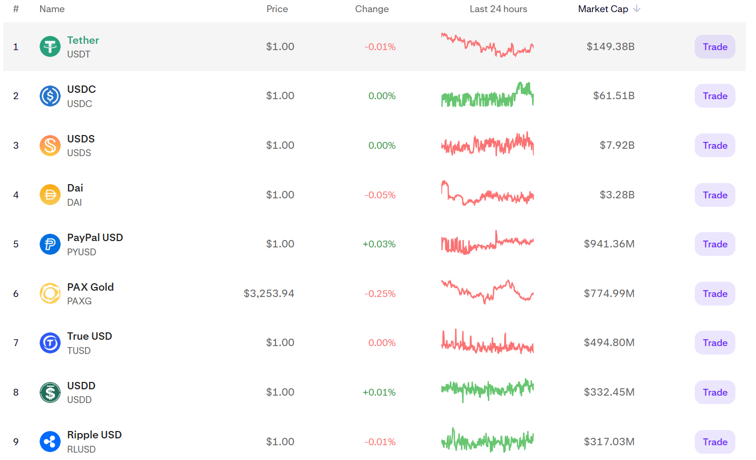756x460 pixels.
Task: Click the True USD coin logo
Action: (x=50, y=343)
